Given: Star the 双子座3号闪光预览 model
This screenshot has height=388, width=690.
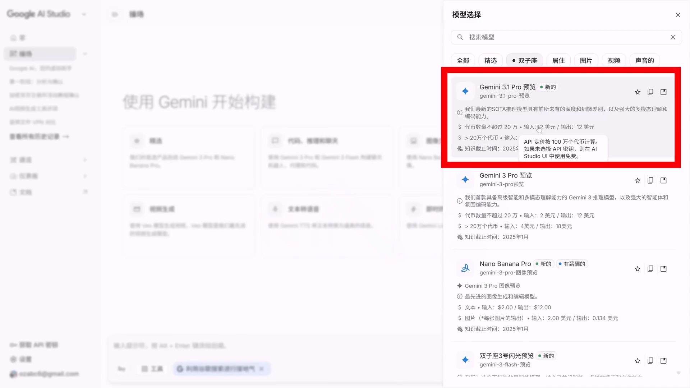Looking at the screenshot, I should coord(638,361).
